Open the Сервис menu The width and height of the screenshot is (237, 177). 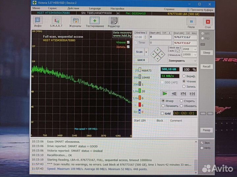click(52, 8)
